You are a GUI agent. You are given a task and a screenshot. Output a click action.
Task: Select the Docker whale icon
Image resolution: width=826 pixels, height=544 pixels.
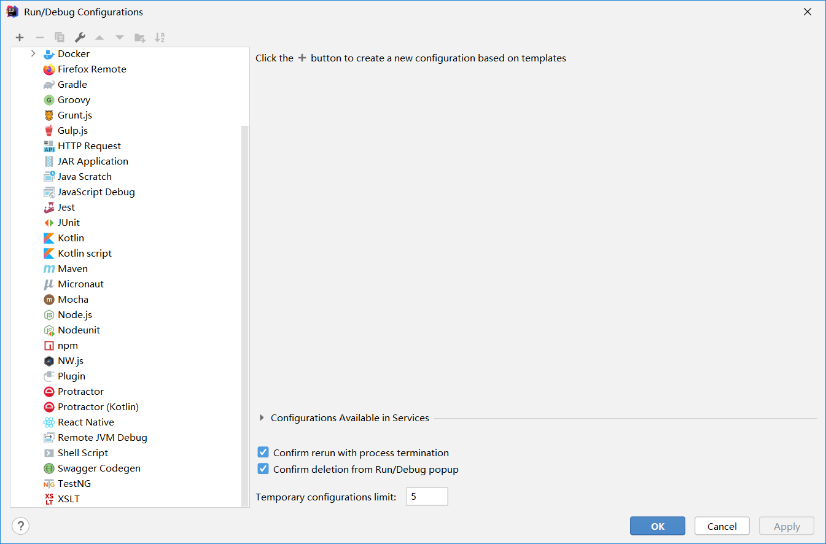click(x=49, y=54)
